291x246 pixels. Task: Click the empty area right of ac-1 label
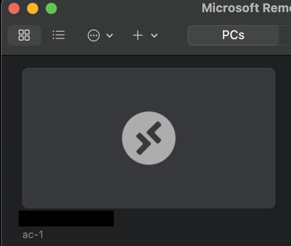[163, 234]
